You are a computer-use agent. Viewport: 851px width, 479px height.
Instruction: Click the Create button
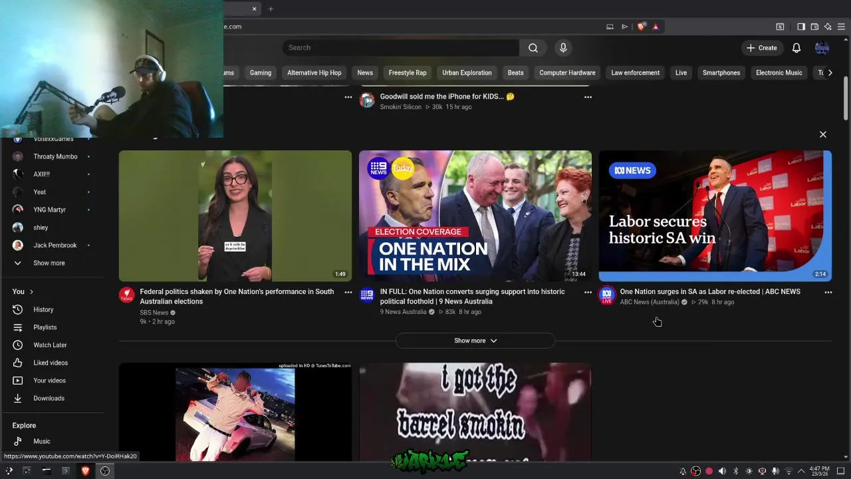761,48
